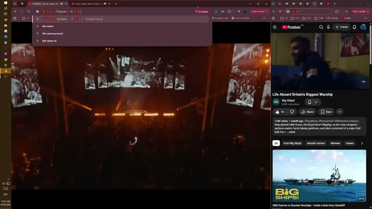The width and height of the screenshot is (372, 209).
Task: Open Extensions icon in right browser window
Action: (337, 12)
